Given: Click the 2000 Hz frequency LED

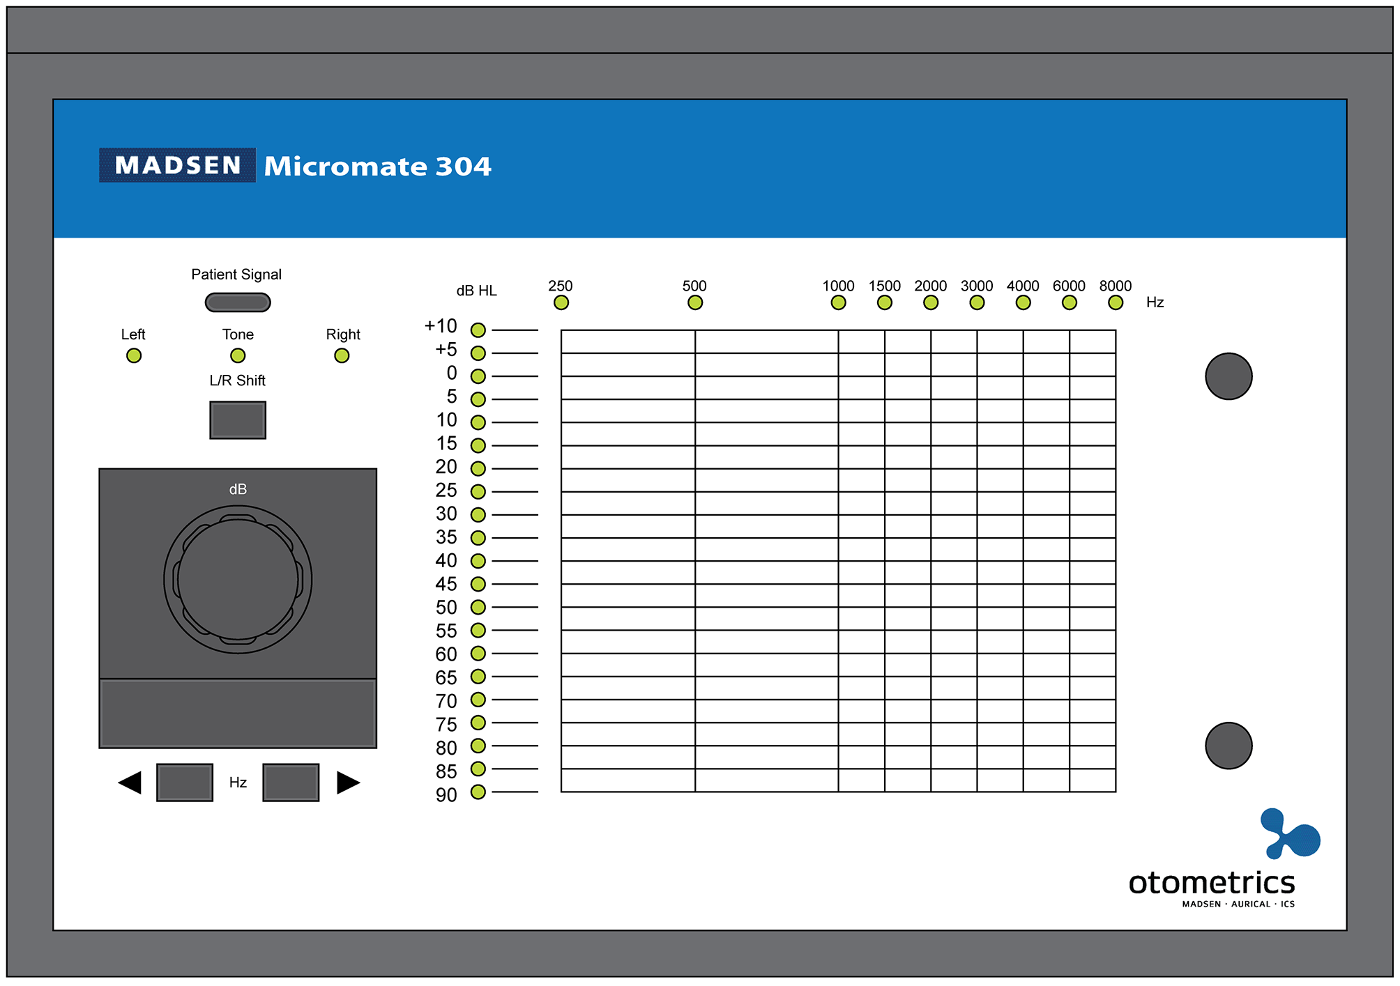Looking at the screenshot, I should tap(931, 302).
